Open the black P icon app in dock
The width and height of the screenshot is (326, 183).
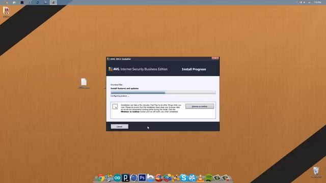pyautogui.click(x=126, y=178)
